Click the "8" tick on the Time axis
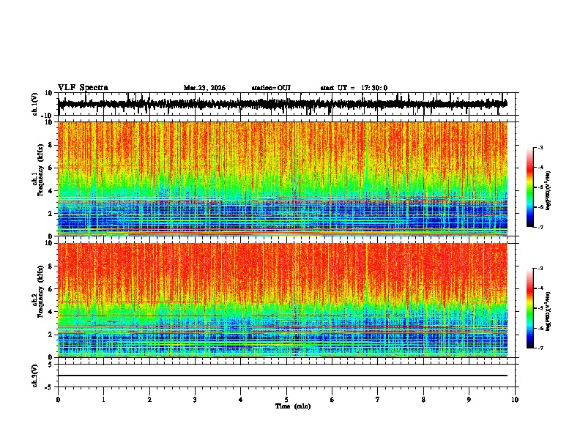The width and height of the screenshot is (580, 448). 423,400
